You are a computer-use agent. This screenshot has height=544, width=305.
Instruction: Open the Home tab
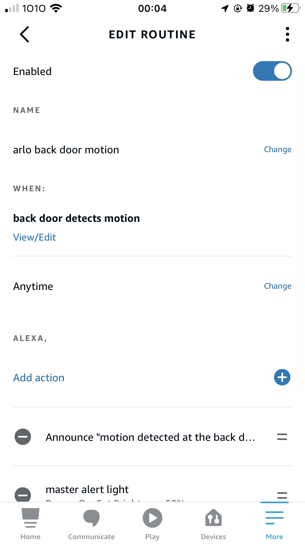click(30, 524)
